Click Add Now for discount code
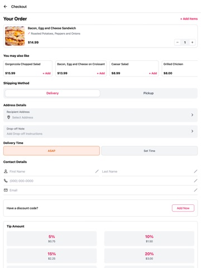 tap(183, 208)
